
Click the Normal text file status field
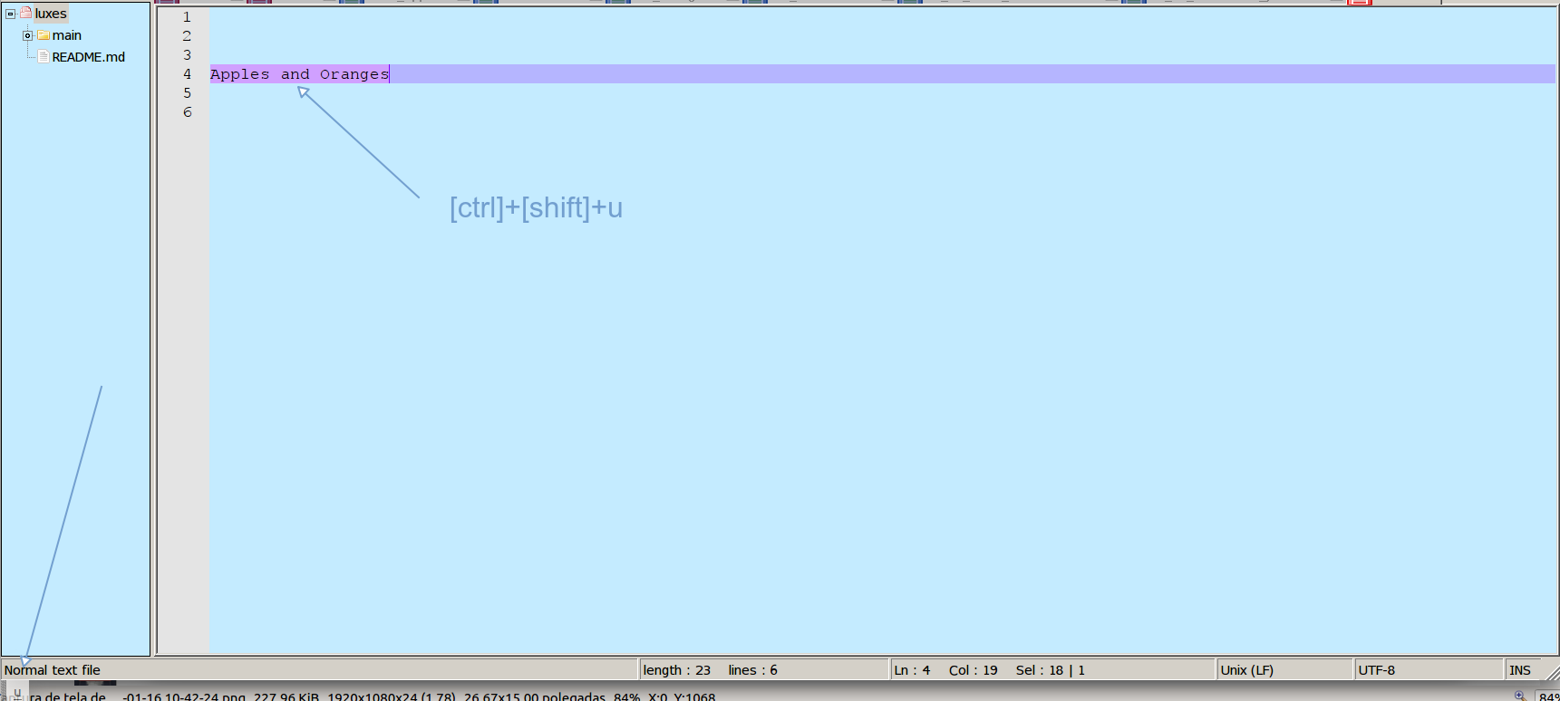click(320, 670)
